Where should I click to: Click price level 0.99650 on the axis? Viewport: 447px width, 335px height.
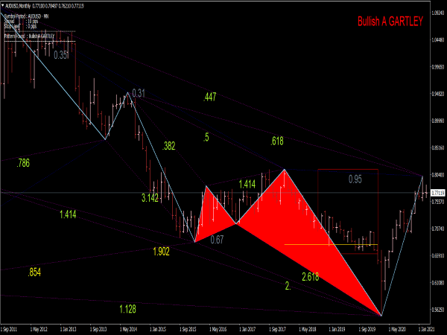pyautogui.click(x=438, y=67)
